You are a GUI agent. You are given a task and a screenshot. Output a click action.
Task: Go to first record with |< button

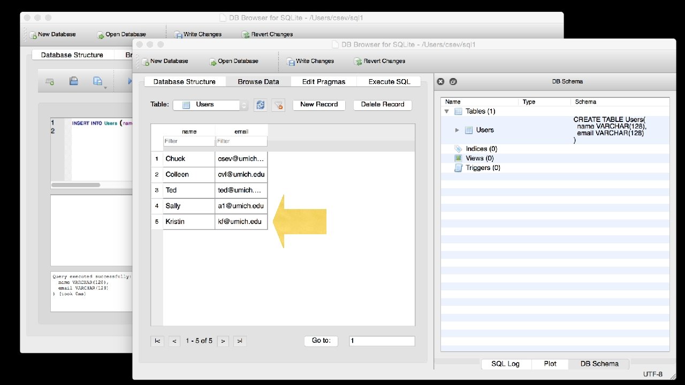point(157,341)
